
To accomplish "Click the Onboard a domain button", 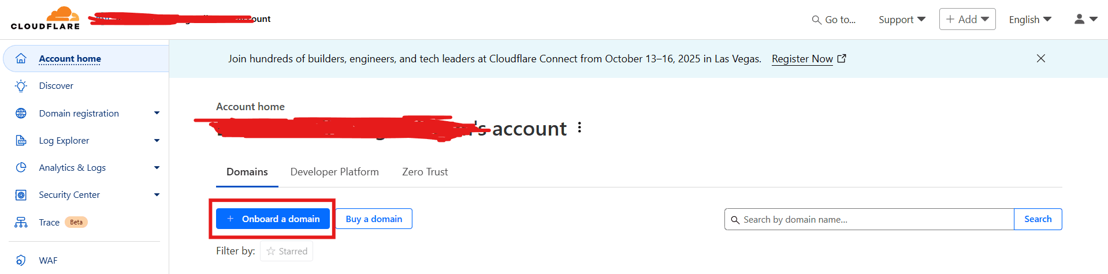I will (273, 219).
